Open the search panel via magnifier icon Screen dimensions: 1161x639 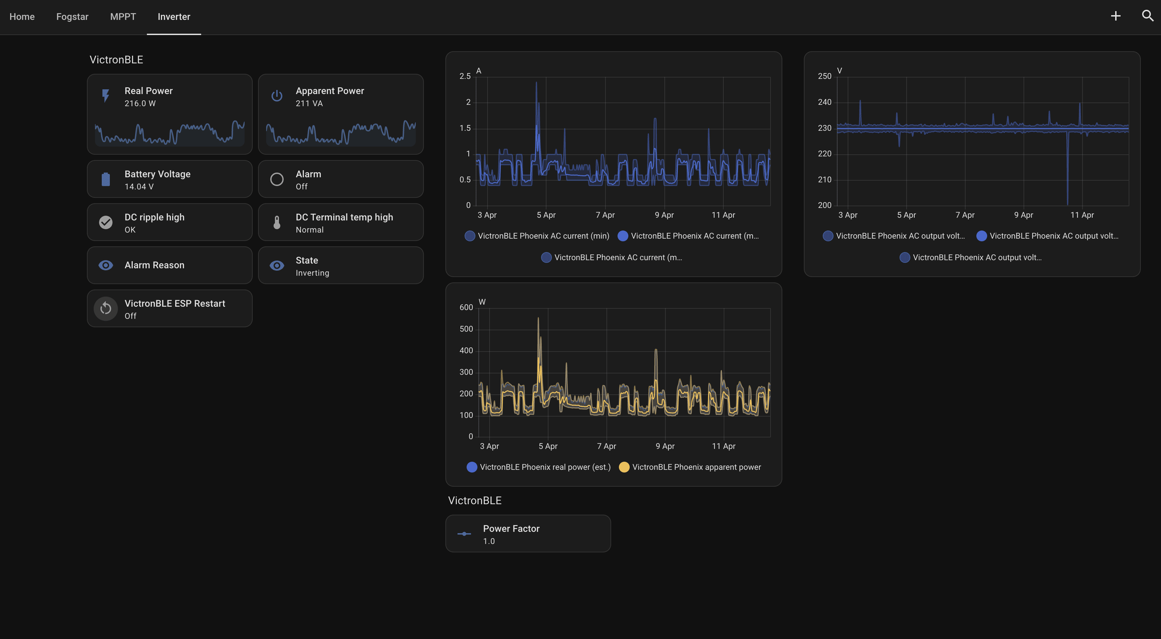click(x=1147, y=16)
